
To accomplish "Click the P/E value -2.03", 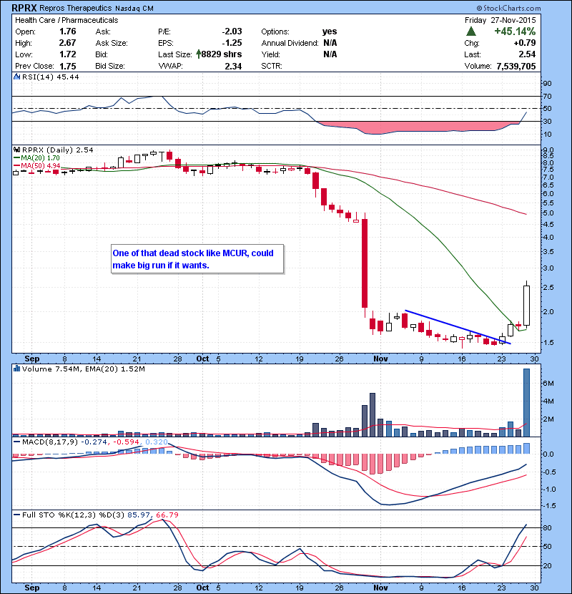I will 232,31.
